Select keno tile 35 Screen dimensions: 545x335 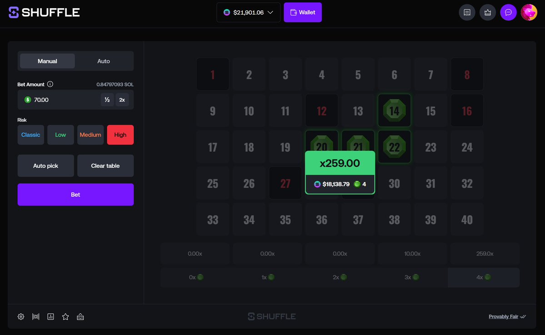[285, 219]
